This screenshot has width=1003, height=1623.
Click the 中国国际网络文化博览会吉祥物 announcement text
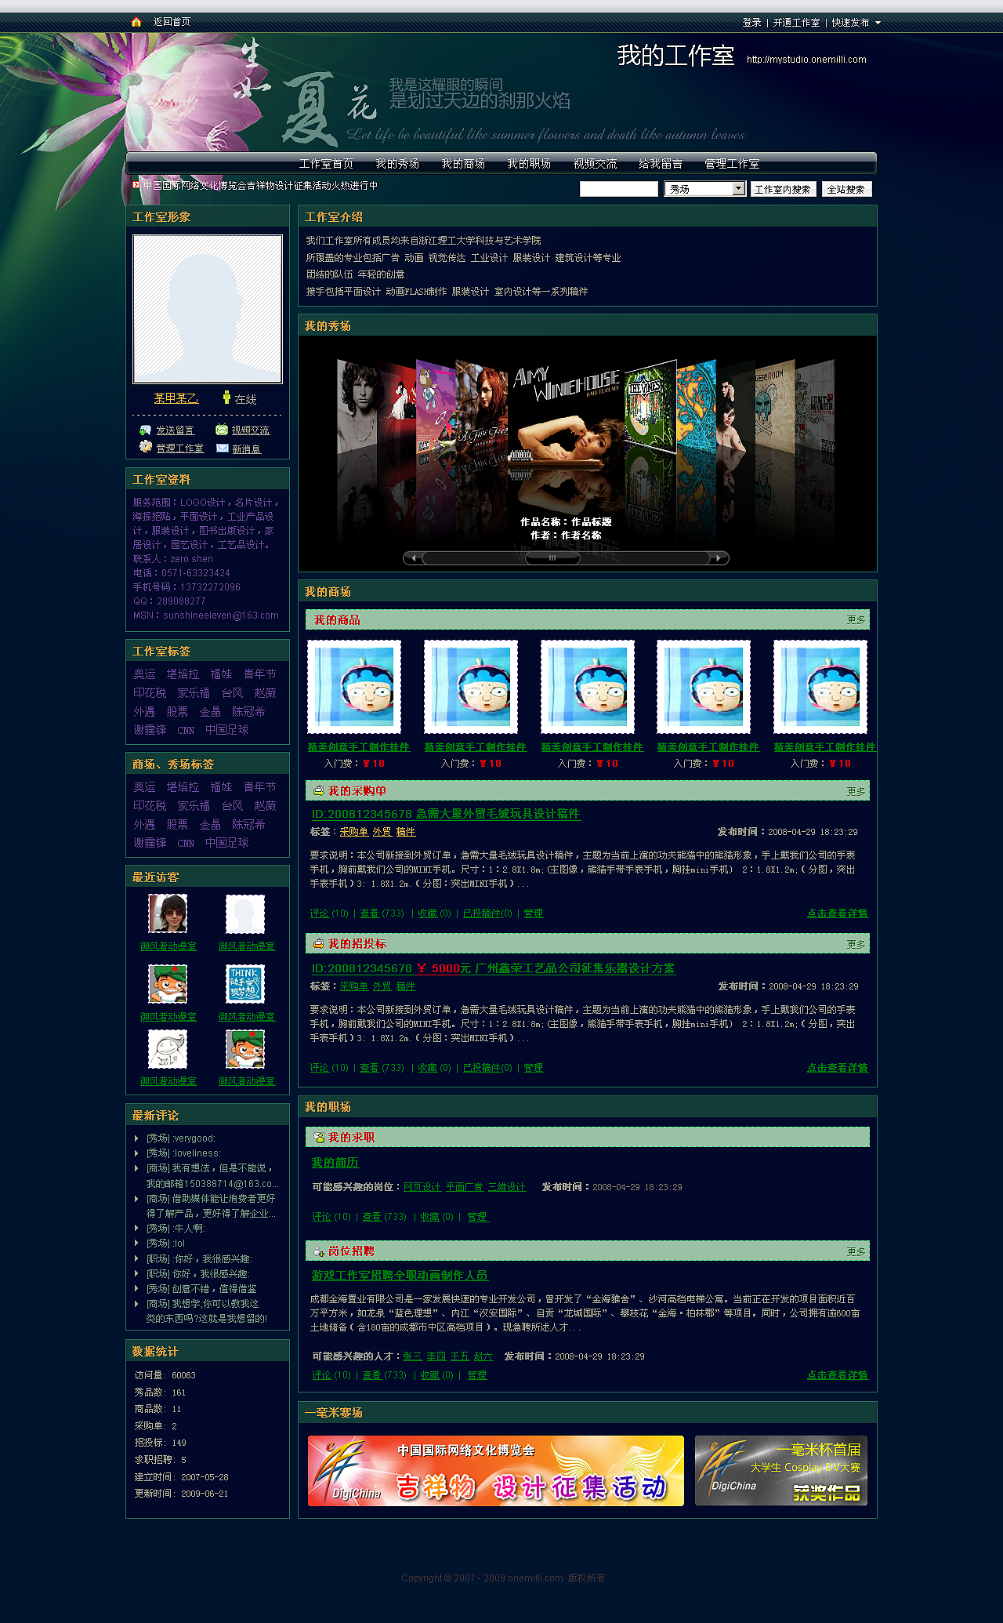point(260,186)
